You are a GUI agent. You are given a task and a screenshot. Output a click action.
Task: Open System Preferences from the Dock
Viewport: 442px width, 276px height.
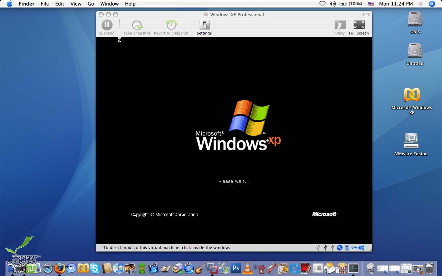point(318,268)
